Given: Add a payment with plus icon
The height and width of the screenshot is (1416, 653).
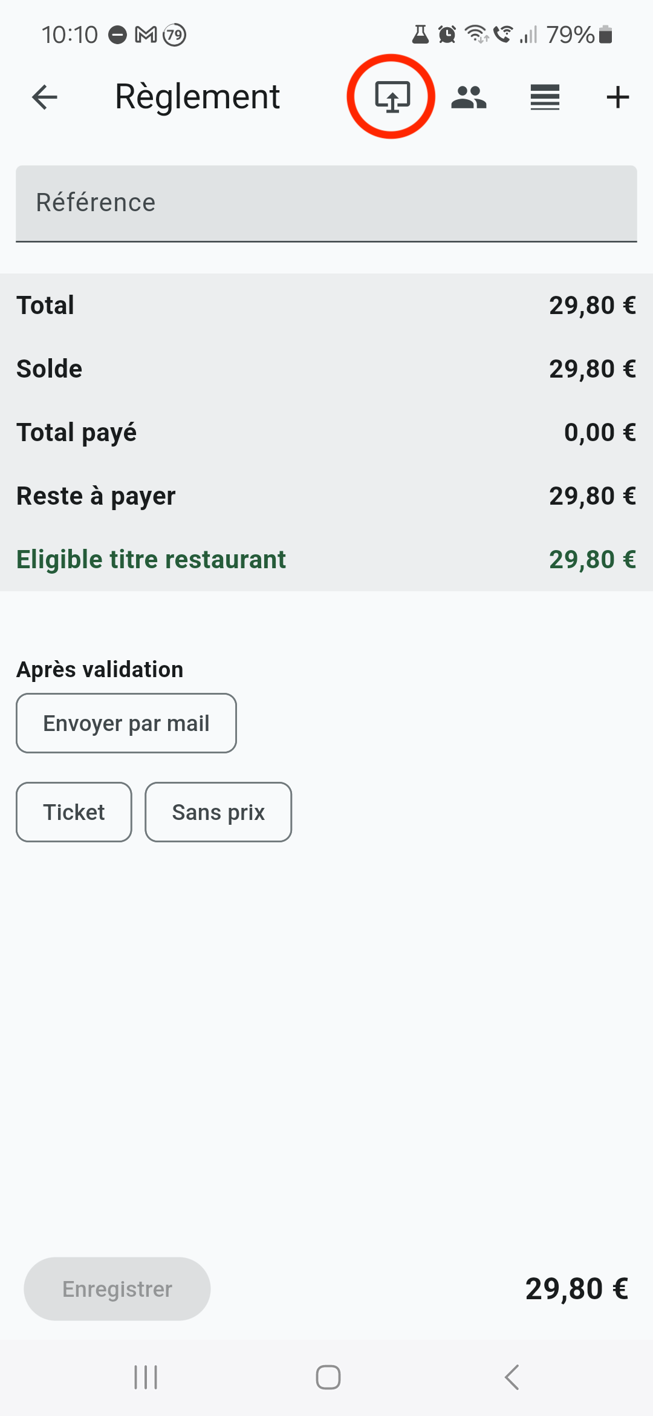Looking at the screenshot, I should 617,97.
